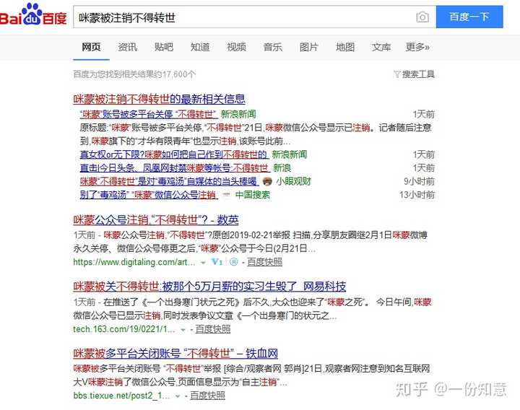Open the 音乐 tab
This screenshot has height=410, width=520.
click(x=272, y=47)
